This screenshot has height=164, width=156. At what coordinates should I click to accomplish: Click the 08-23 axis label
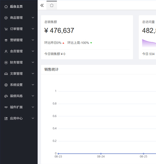58,156
